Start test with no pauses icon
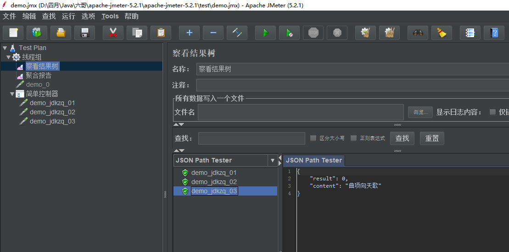 pos(289,33)
